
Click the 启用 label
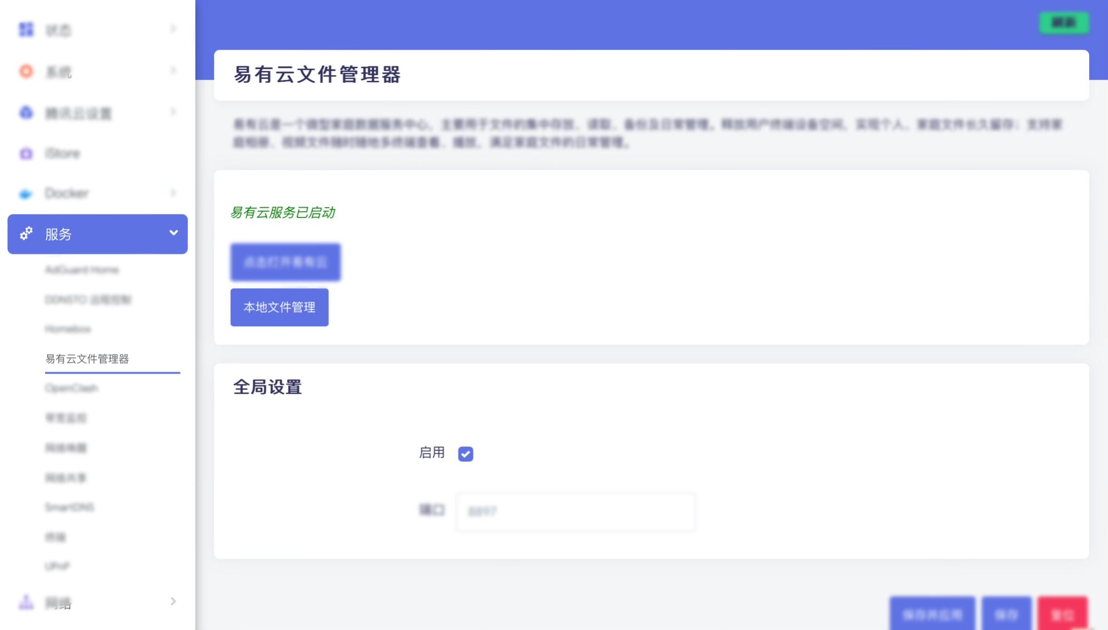[432, 453]
